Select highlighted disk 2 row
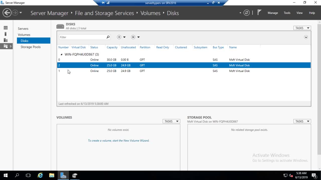This screenshot has width=321, height=180. pyautogui.click(x=184, y=65)
